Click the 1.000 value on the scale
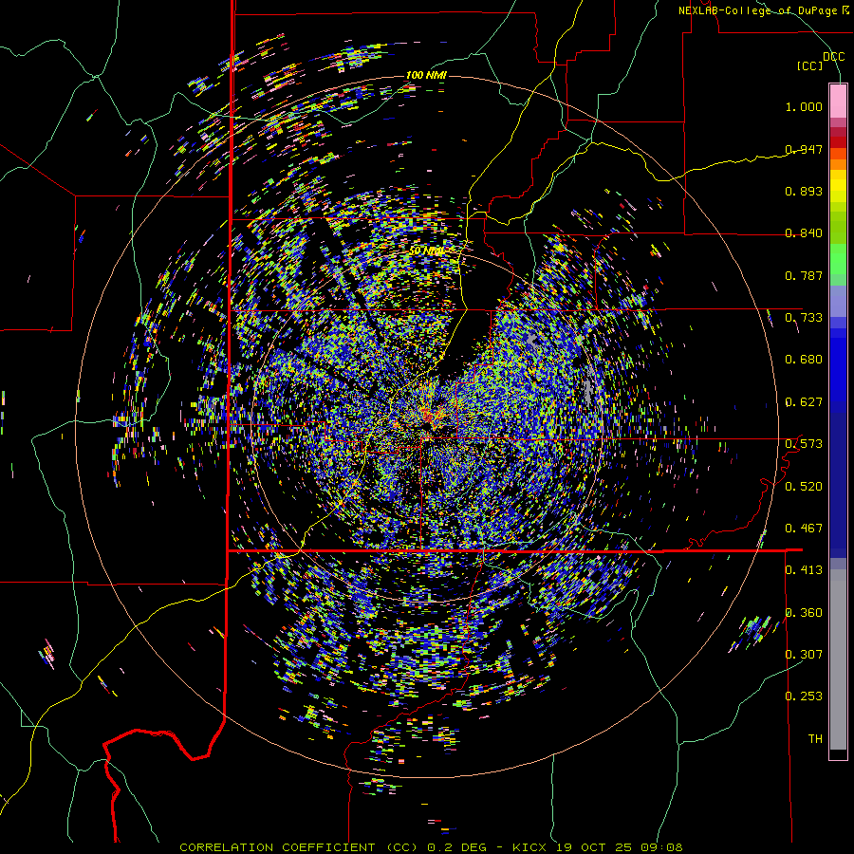This screenshot has height=854, width=854. pyautogui.click(x=804, y=106)
